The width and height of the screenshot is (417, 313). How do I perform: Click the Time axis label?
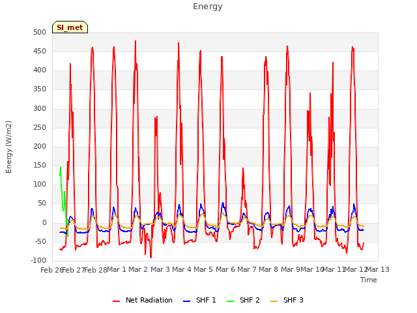click(369, 280)
